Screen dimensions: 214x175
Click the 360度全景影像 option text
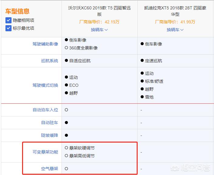83,48
